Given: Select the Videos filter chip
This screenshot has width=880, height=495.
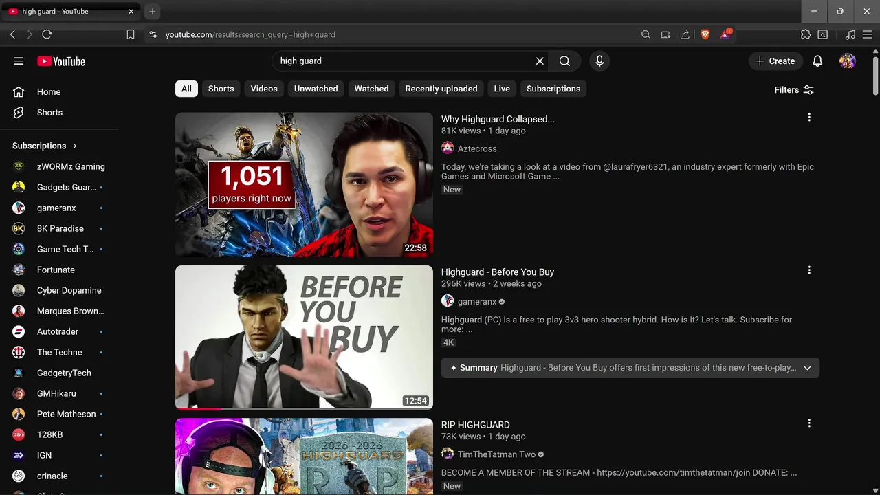Looking at the screenshot, I should pyautogui.click(x=264, y=89).
